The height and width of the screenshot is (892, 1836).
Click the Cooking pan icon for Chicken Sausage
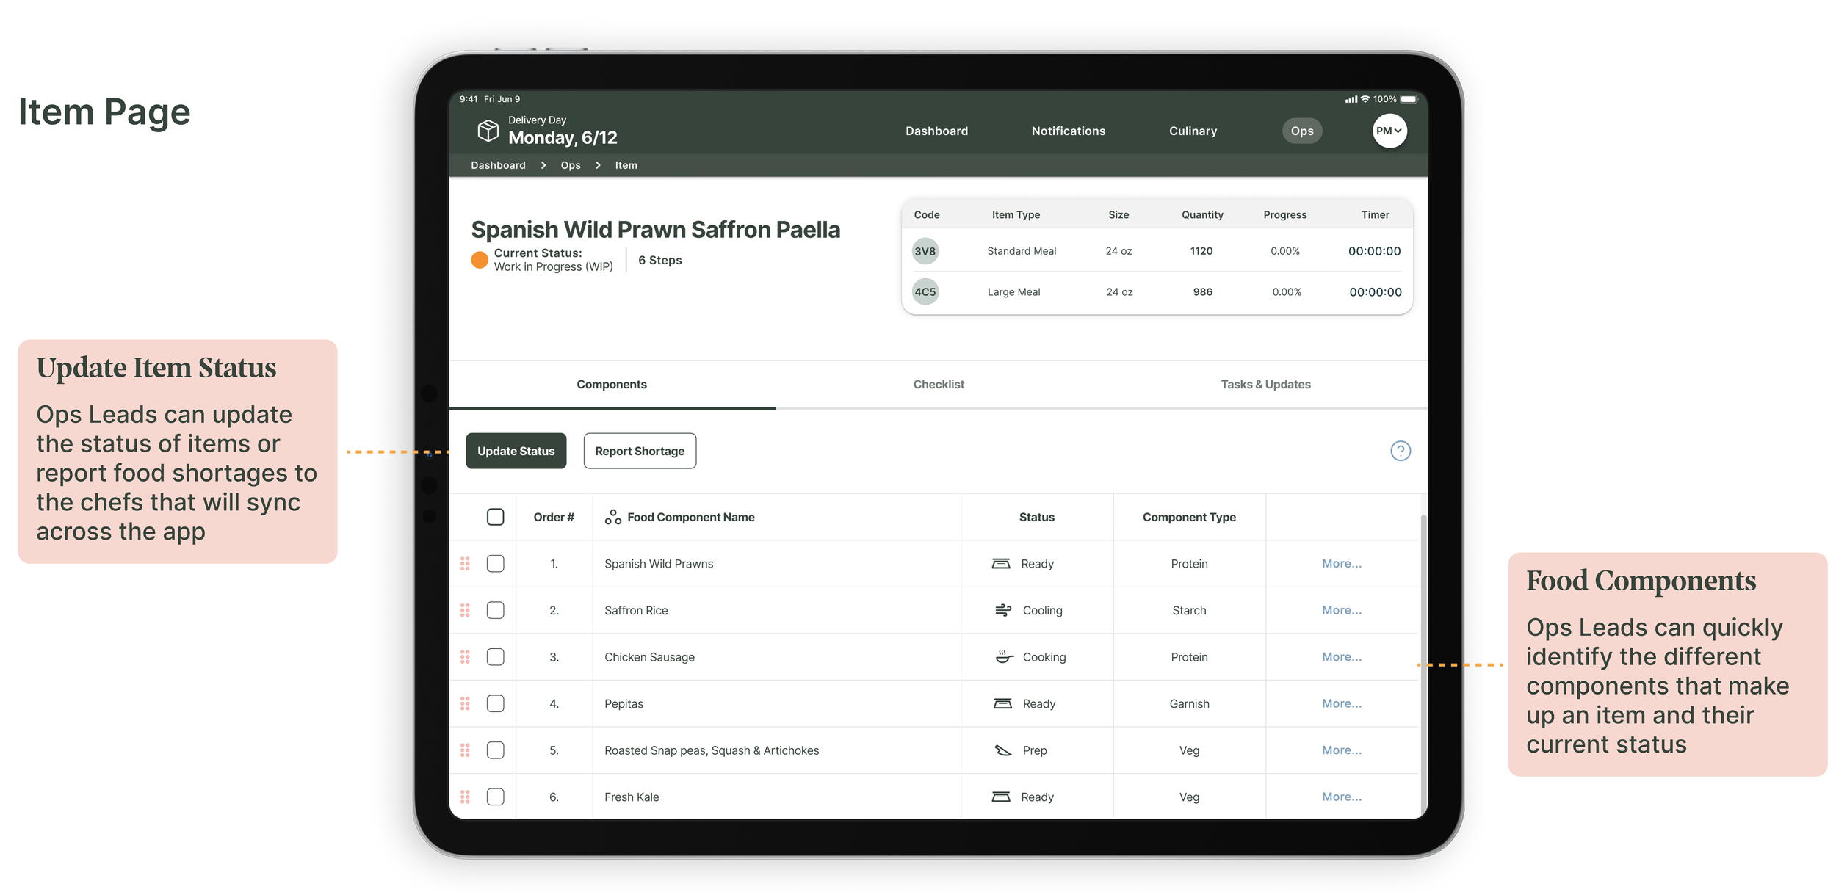(1003, 656)
